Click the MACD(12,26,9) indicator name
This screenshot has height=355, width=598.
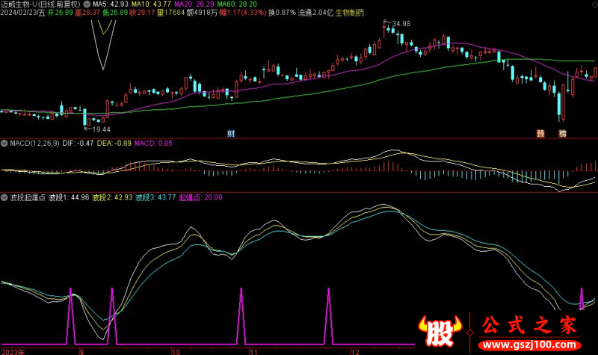[x=34, y=143]
